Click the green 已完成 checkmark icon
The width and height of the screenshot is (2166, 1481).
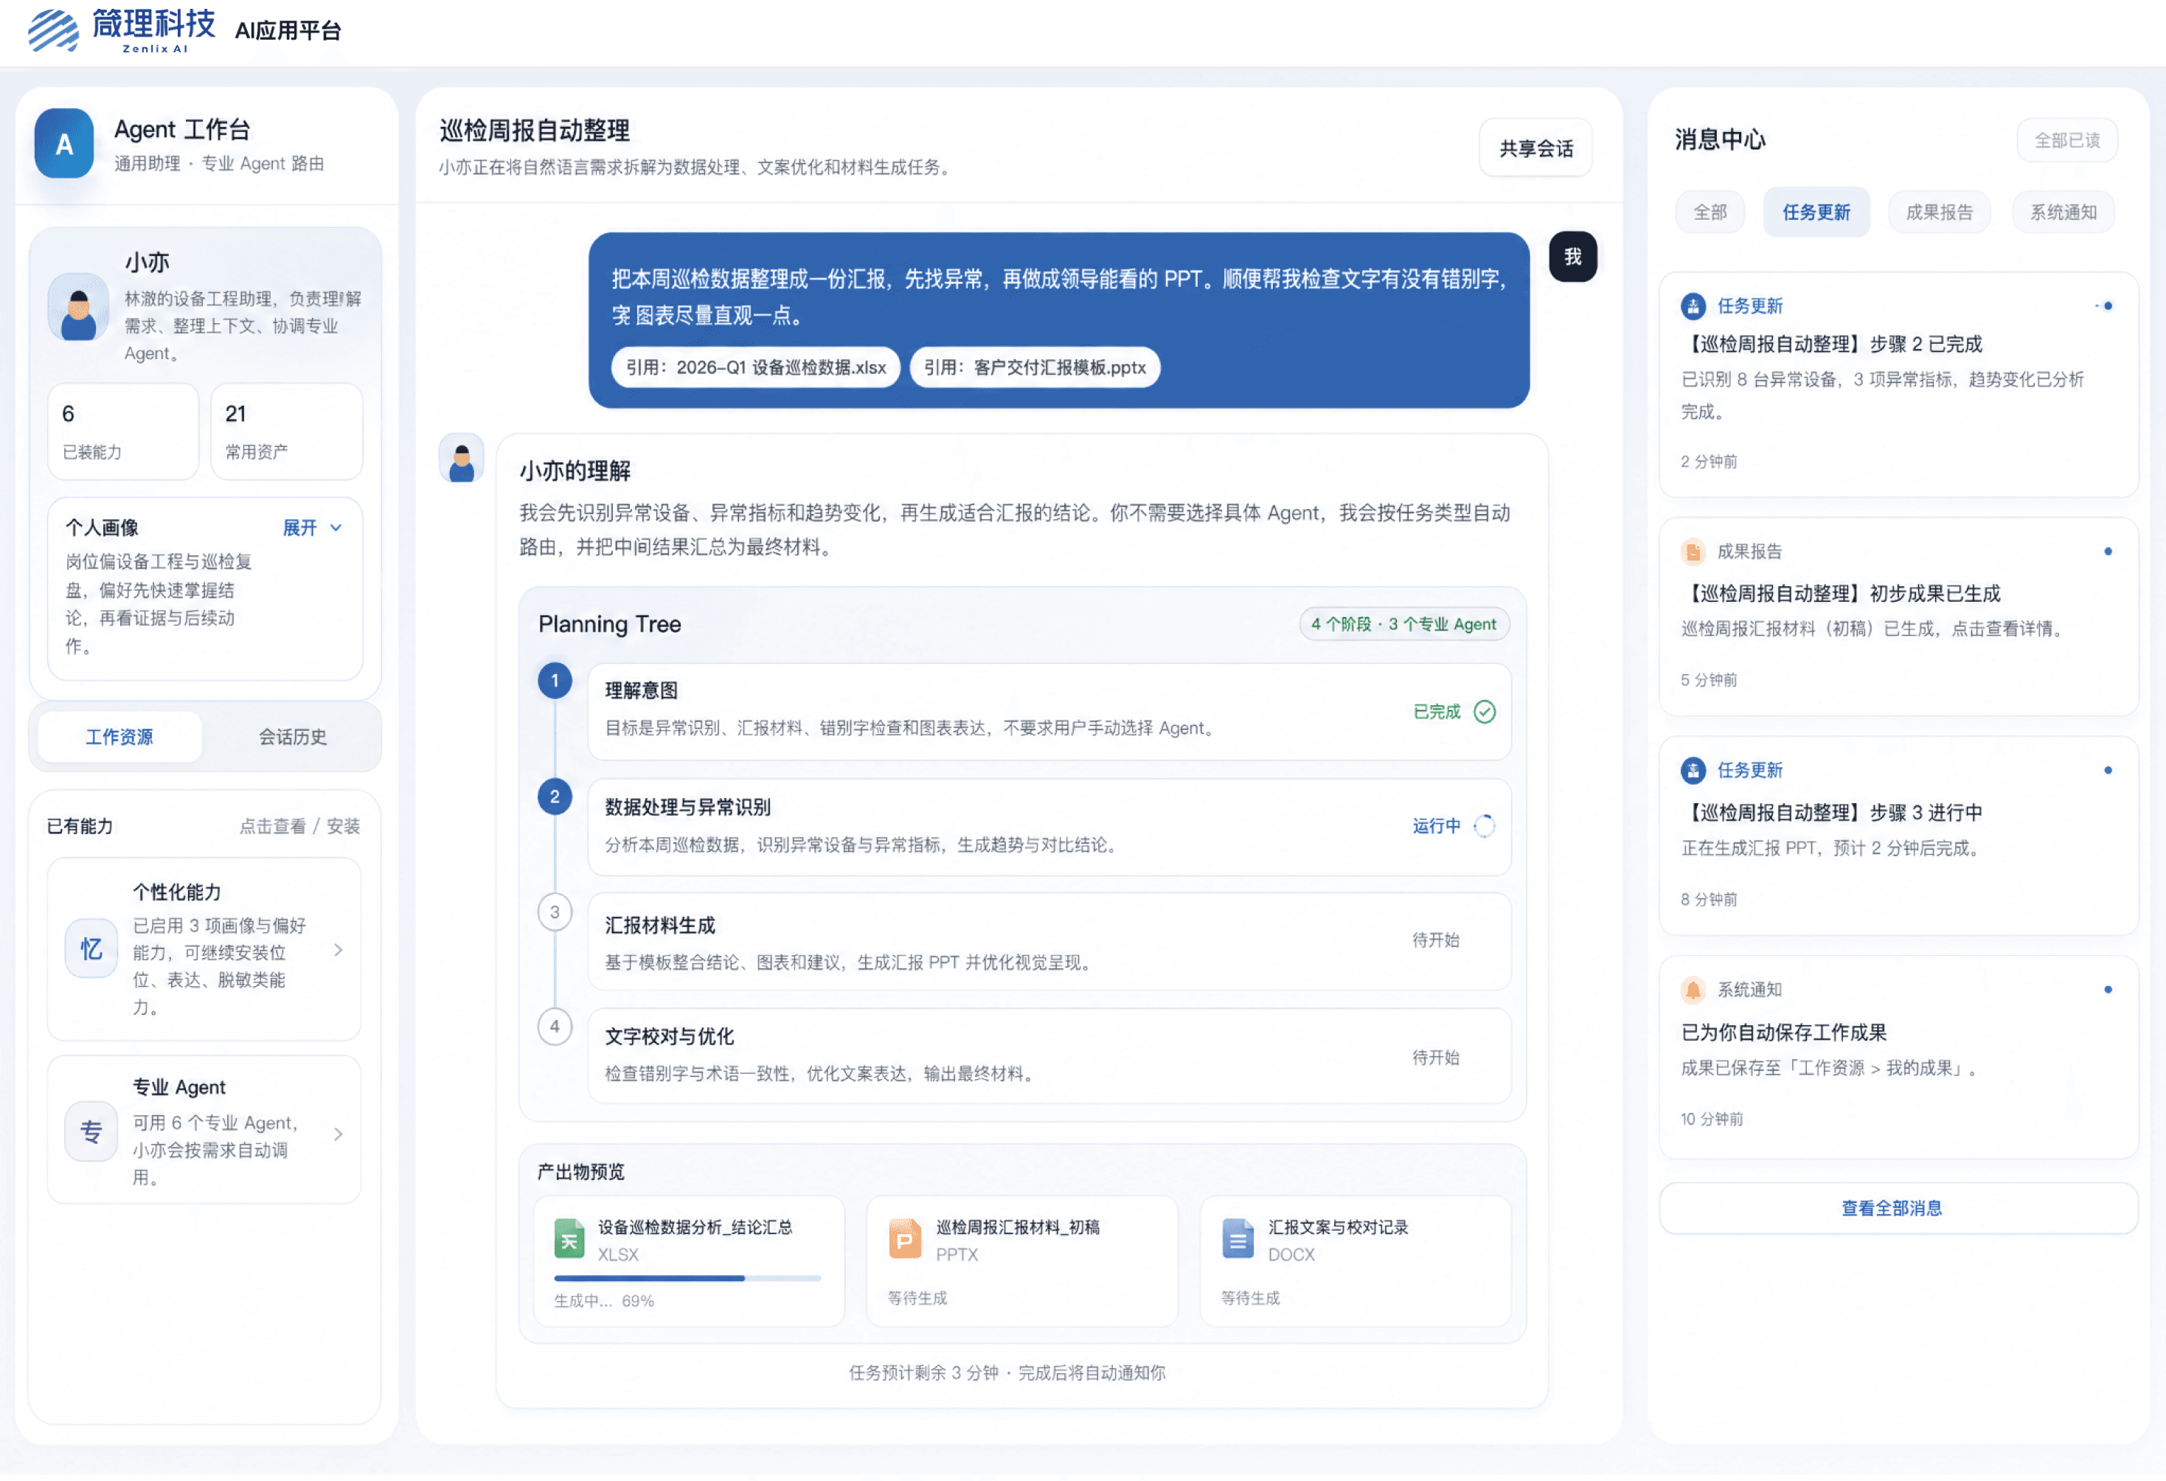1485,713
